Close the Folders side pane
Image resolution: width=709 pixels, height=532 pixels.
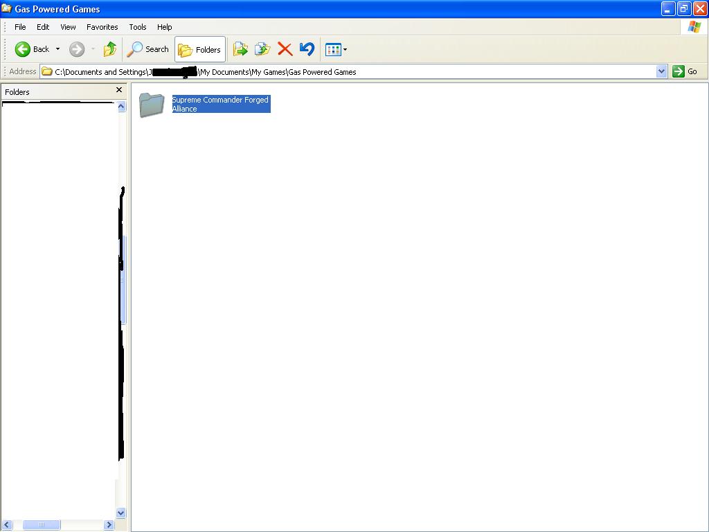coord(119,90)
